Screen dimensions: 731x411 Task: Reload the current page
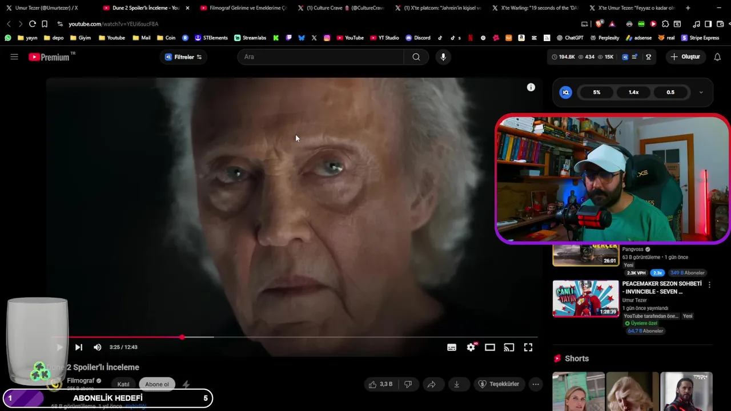(x=33, y=24)
